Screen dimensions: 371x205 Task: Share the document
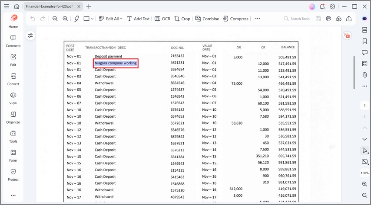click(349, 19)
